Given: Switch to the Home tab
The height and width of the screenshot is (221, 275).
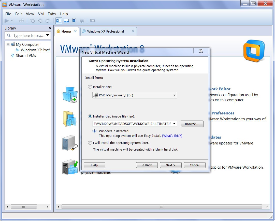Looking at the screenshot, I should pyautogui.click(x=66, y=31).
